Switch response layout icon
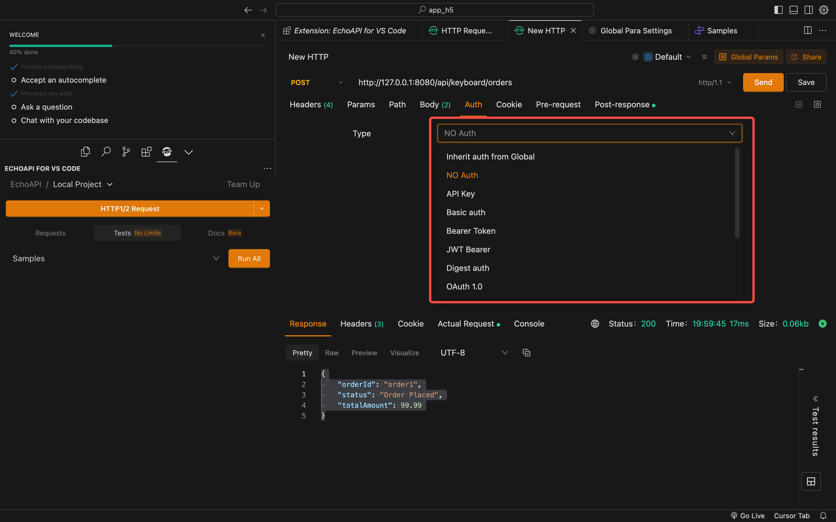Viewport: 836px width, 522px height. [811, 481]
